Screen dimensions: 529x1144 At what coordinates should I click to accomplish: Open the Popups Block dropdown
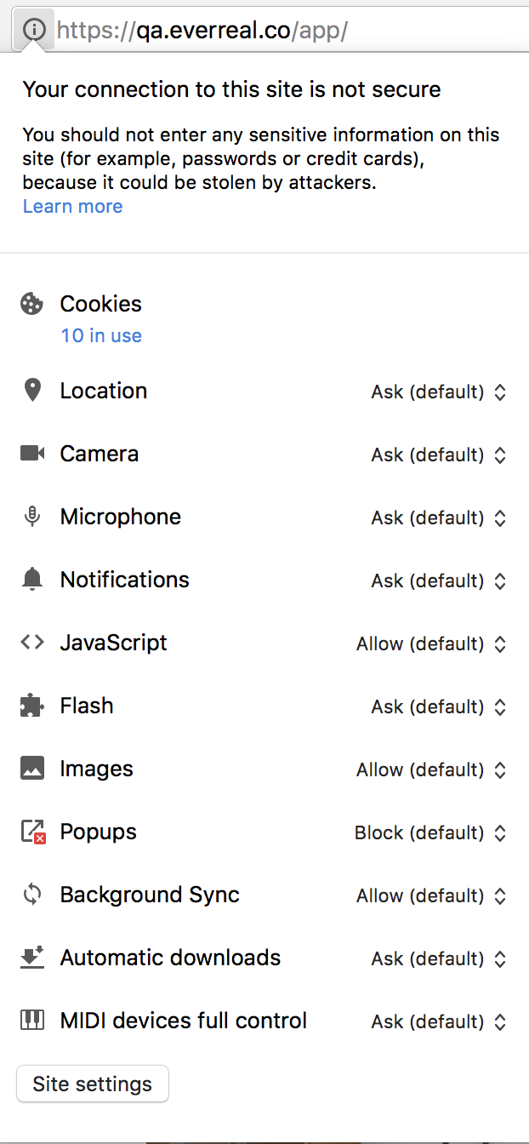tap(430, 832)
